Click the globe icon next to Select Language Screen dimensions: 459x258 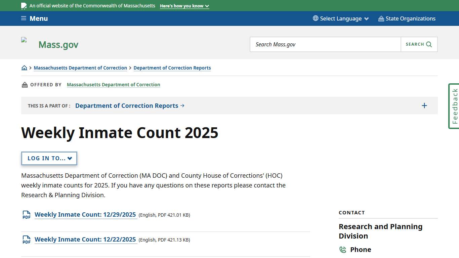point(315,18)
